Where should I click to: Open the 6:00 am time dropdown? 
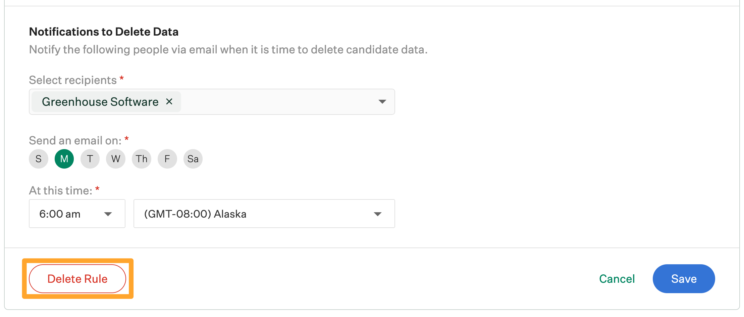(77, 214)
